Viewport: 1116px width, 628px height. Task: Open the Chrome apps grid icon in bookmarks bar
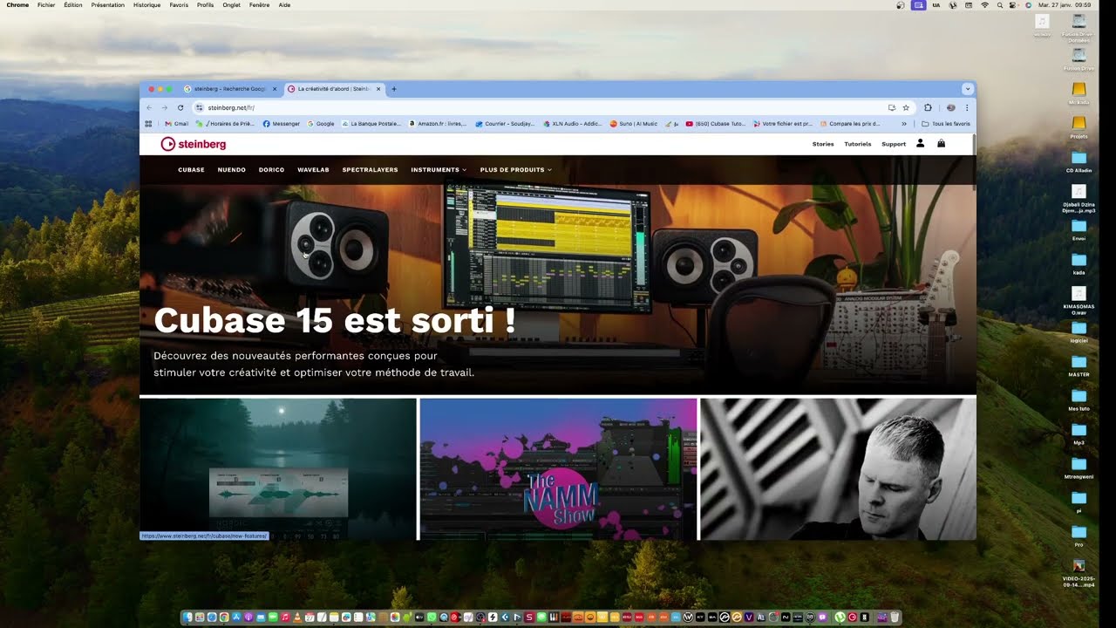coord(148,124)
